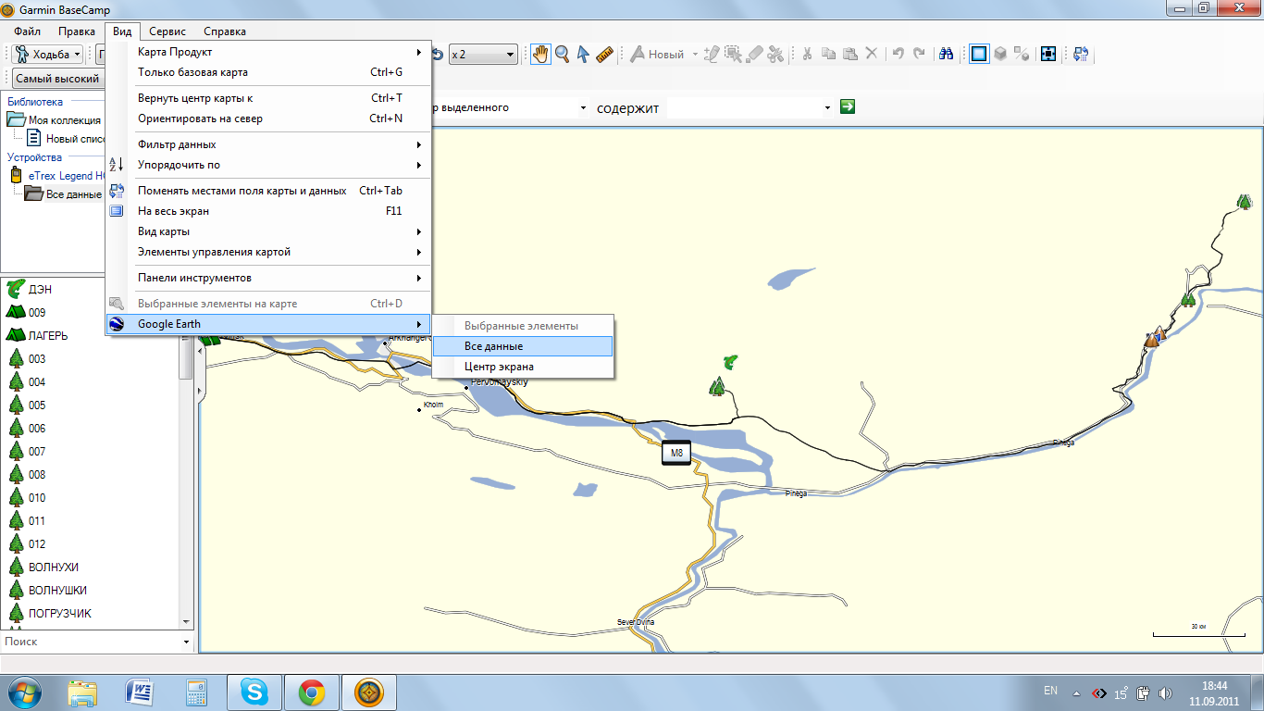Viewport: 1264px width, 711px height.
Task: Activate the magnifier zoom tool
Action: coord(562,55)
